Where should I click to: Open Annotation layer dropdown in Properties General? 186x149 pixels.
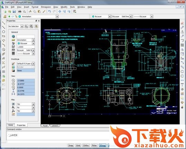click(34, 40)
